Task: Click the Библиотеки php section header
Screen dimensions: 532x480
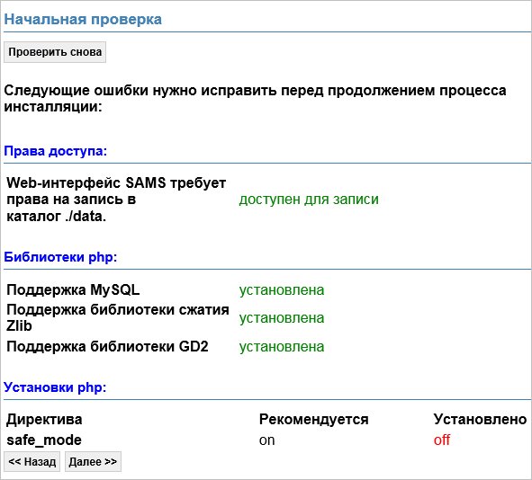Action: [60, 257]
